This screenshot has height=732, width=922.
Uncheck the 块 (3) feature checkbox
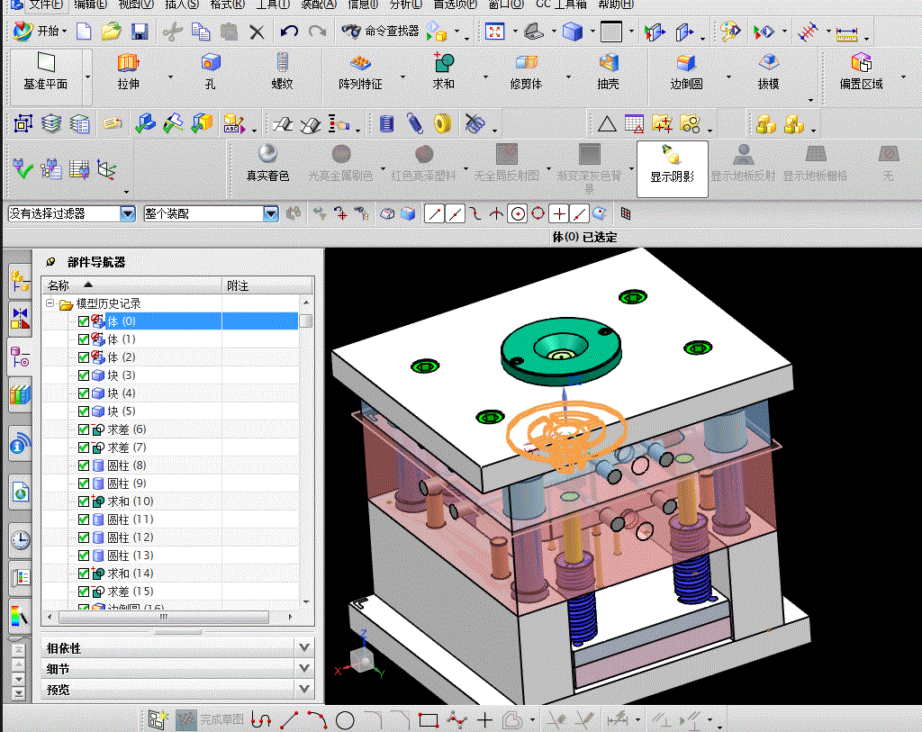pos(84,375)
